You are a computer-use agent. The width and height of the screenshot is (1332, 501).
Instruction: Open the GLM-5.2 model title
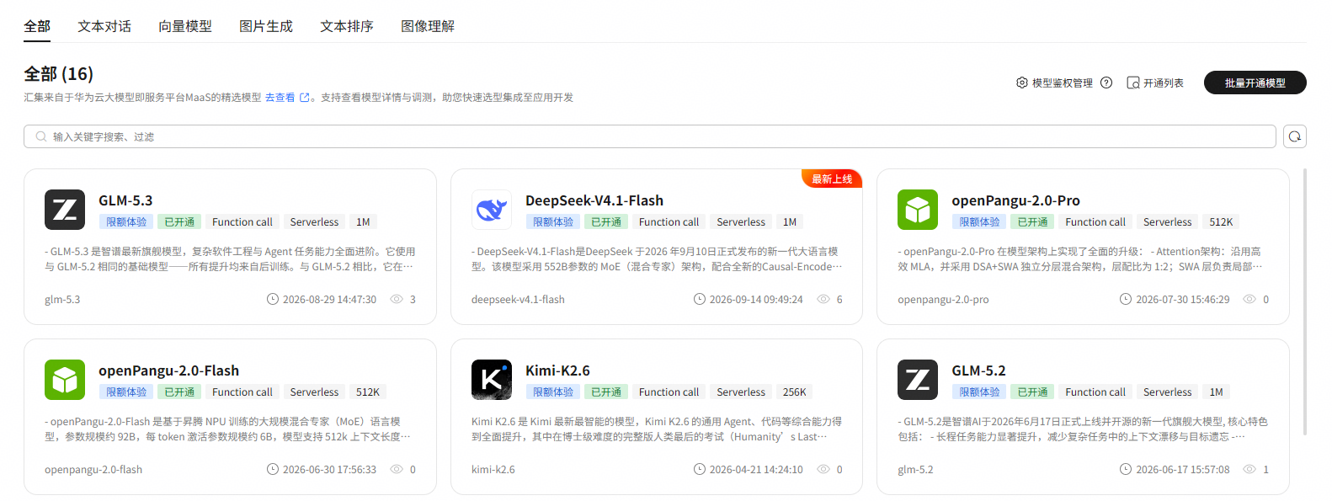coord(979,370)
